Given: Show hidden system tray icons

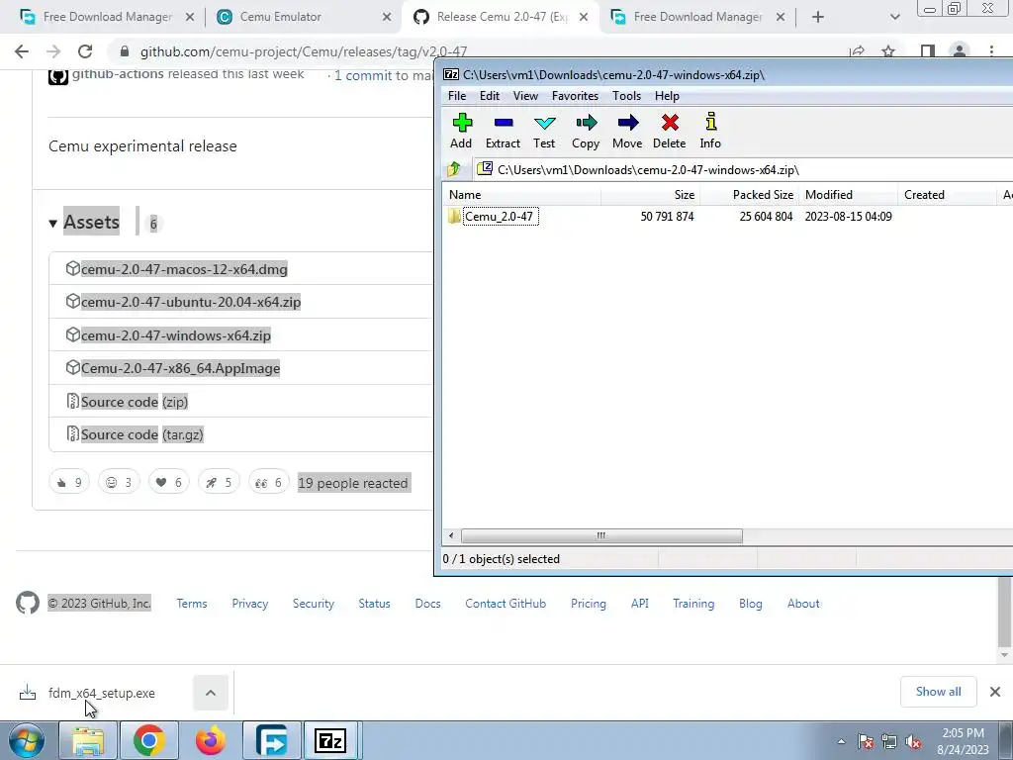Looking at the screenshot, I should pos(841,741).
